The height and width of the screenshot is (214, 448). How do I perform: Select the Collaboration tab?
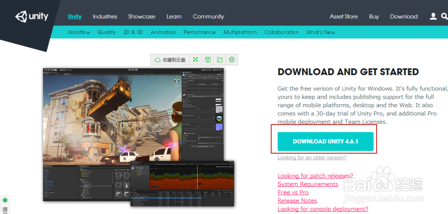(x=281, y=32)
